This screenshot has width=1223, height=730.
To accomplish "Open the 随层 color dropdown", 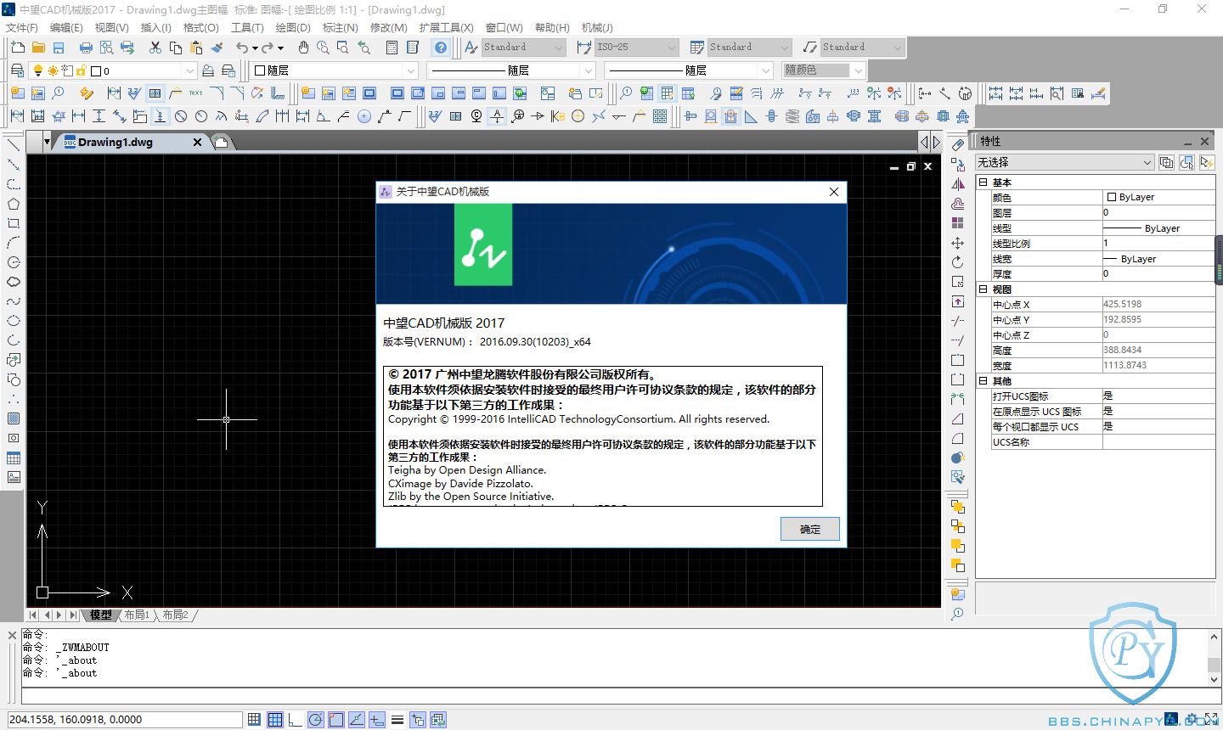I will 335,70.
